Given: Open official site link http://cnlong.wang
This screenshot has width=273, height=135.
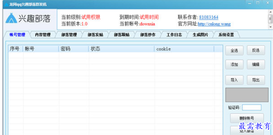Looking at the screenshot, I should 214,24.
